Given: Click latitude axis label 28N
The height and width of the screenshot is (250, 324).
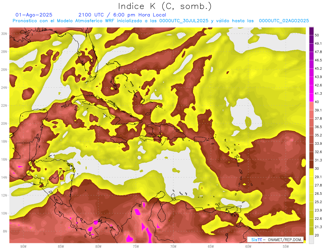Looking at the screenshot, I should coord(4,52).
